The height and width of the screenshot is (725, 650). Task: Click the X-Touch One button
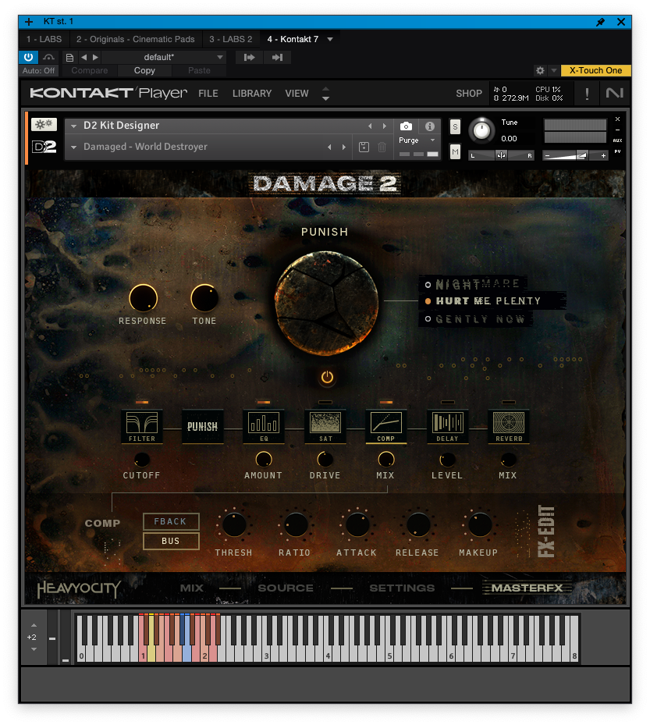595,70
